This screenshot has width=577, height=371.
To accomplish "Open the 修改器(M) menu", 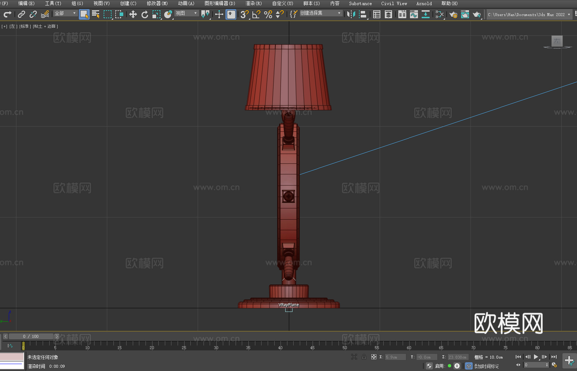I will point(157,3).
